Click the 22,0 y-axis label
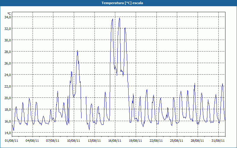This screenshot has height=148, width=237. 7,86
